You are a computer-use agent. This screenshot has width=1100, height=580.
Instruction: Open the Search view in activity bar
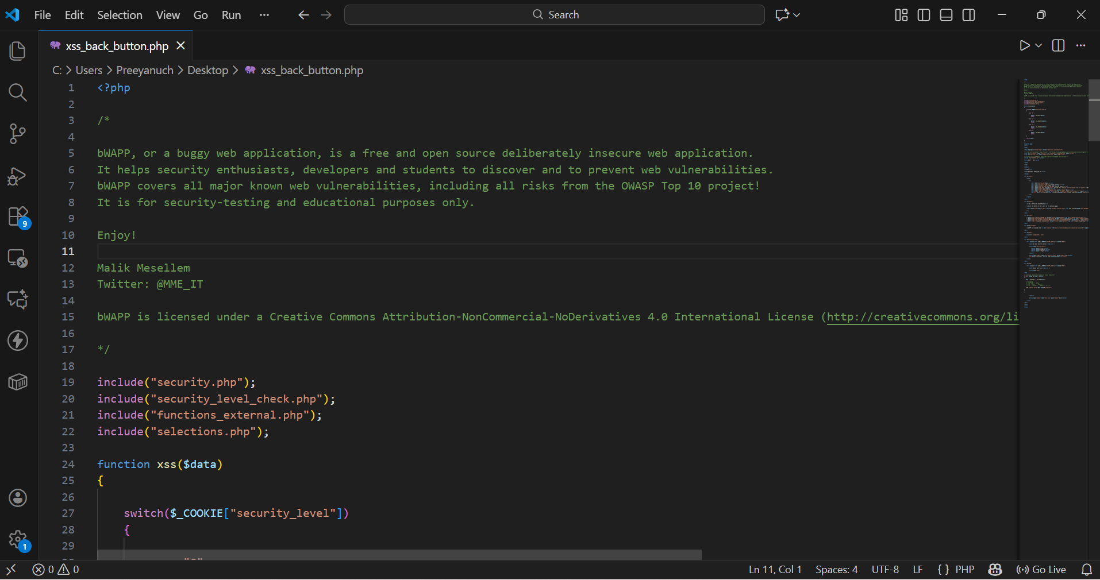pyautogui.click(x=18, y=92)
